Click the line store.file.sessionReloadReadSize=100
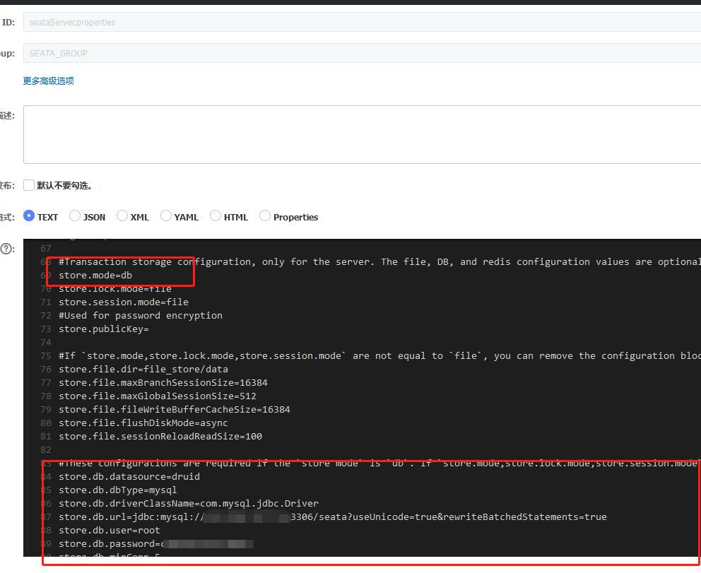The height and width of the screenshot is (573, 701). (x=160, y=436)
